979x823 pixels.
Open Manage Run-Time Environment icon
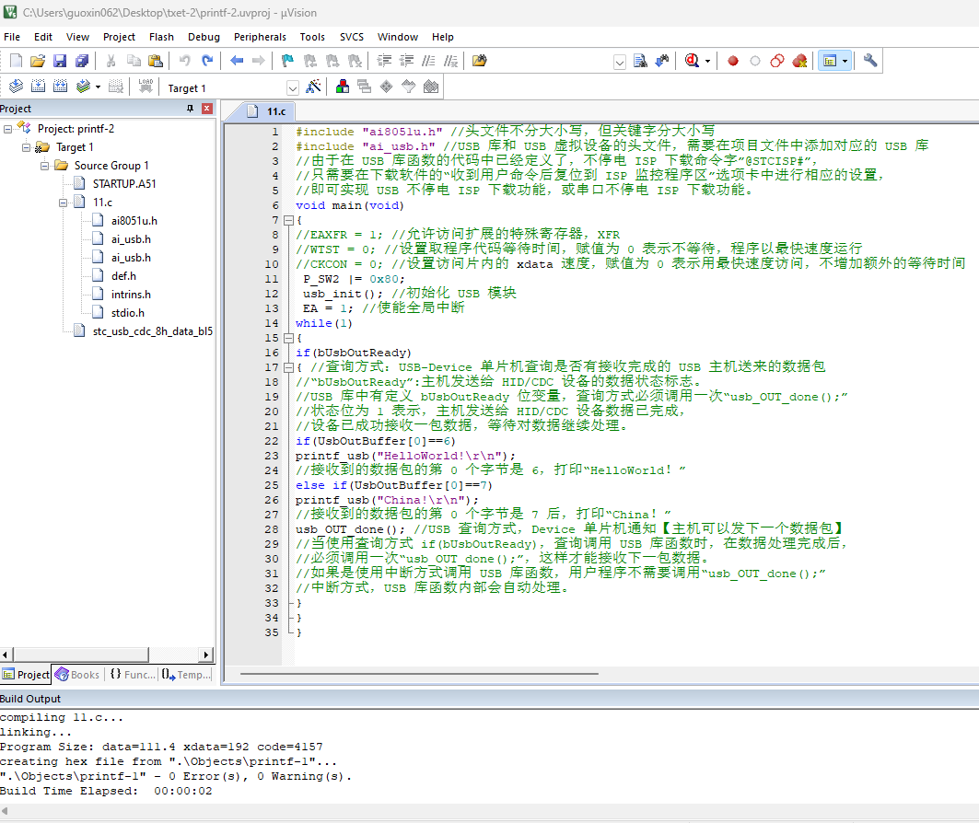pyautogui.click(x=387, y=87)
